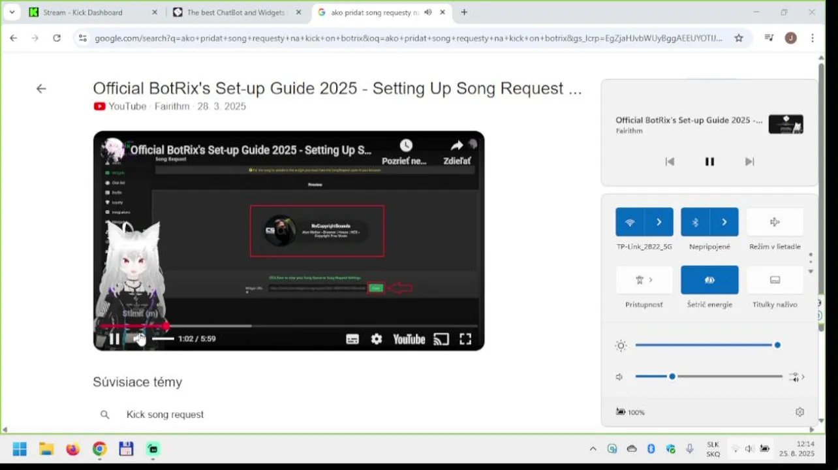
Task: Pause the embedded YouTube video
Action: click(114, 339)
